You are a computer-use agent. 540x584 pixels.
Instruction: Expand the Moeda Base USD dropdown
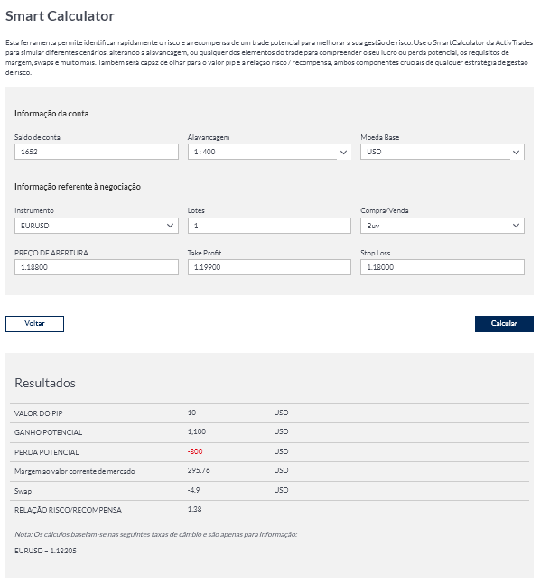[x=442, y=152]
